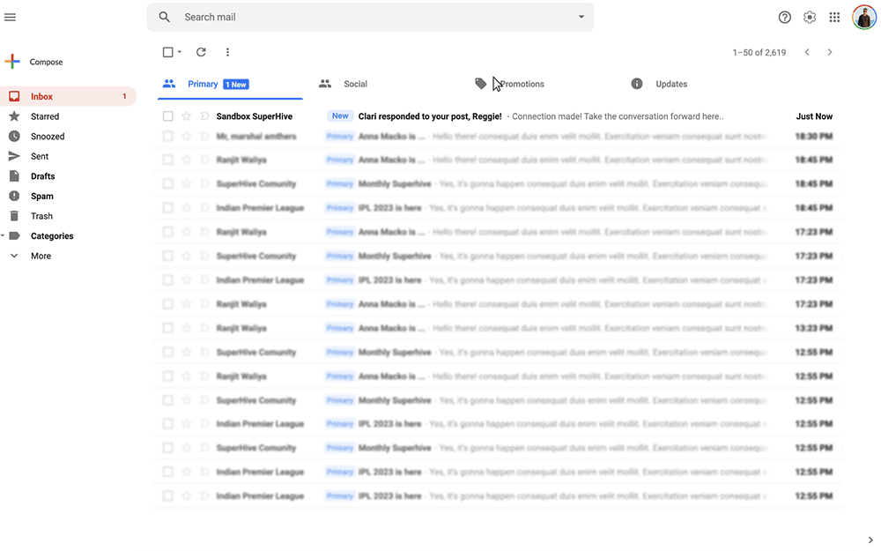The width and height of the screenshot is (881, 551).
Task: Click the More label in sidebar
Action: coord(41,256)
